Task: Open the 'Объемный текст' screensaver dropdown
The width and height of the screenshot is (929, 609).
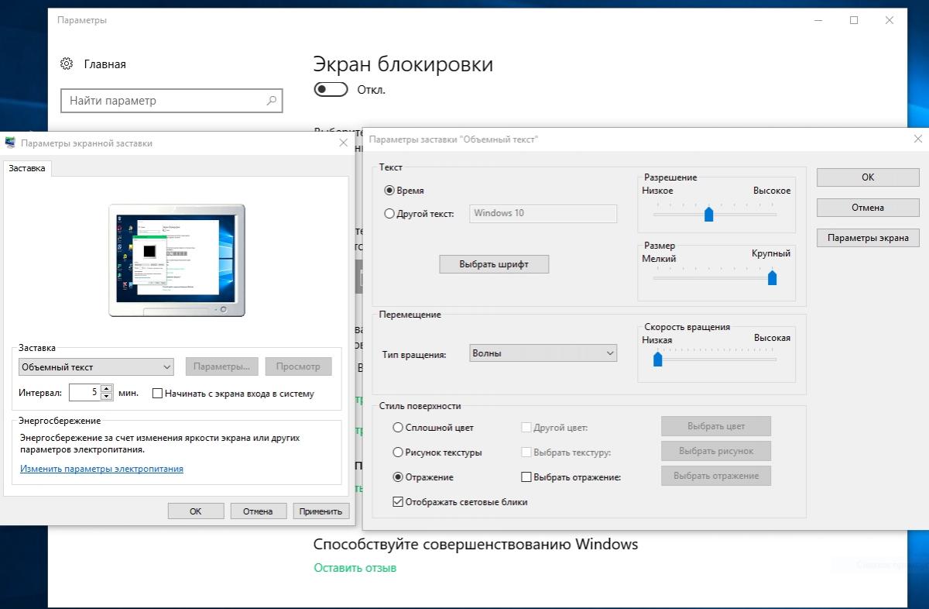Action: point(97,366)
